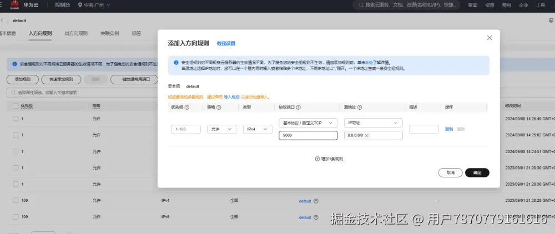
Task: Check the priority 100 IPv6 rule row
Action: click(16, 217)
